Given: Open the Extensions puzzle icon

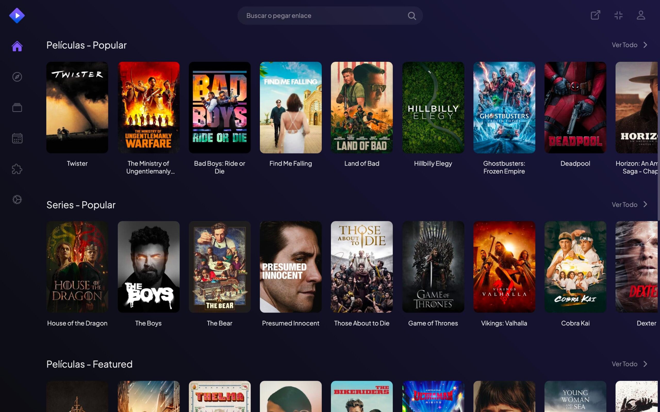Looking at the screenshot, I should point(17,169).
